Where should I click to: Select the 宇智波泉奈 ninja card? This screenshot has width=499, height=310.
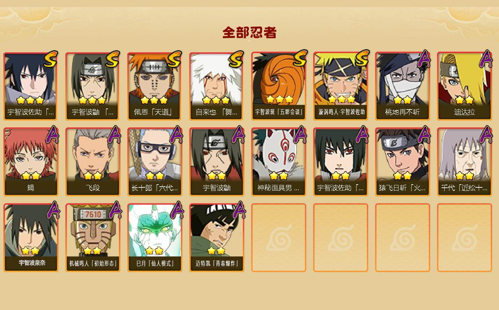31,238
